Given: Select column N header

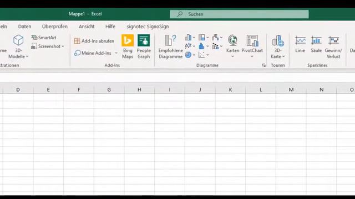Looking at the screenshot, I should [321, 90].
